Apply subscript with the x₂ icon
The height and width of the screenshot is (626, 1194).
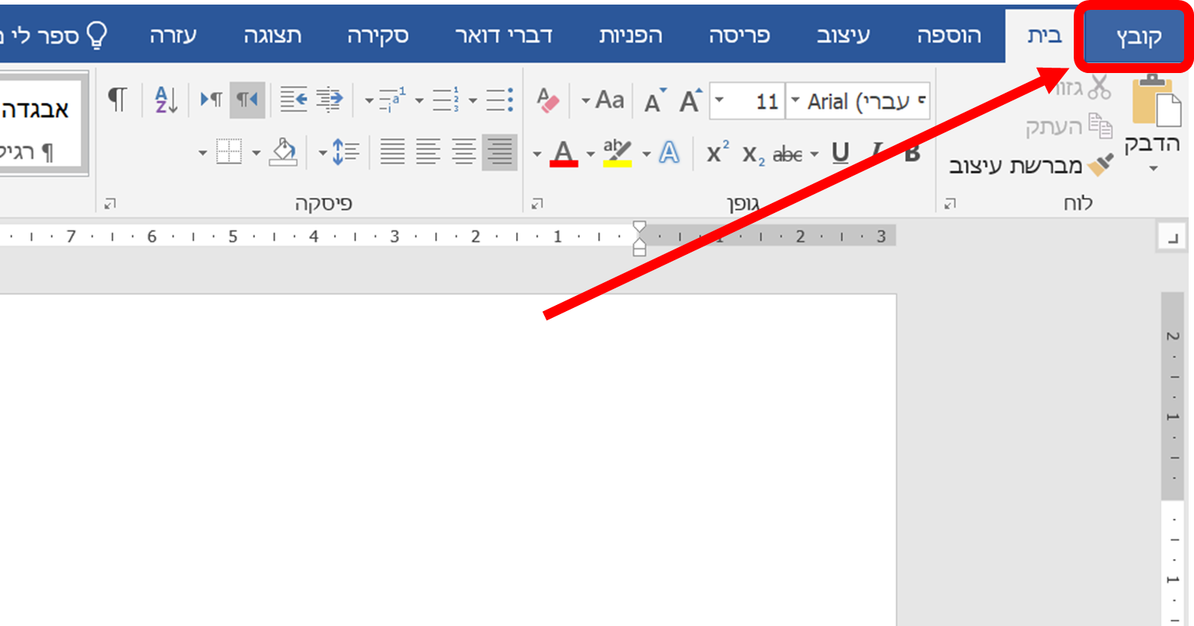tap(753, 154)
